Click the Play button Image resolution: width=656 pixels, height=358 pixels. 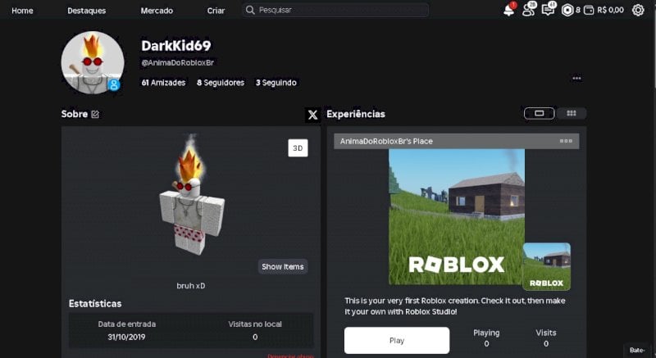[x=397, y=341]
